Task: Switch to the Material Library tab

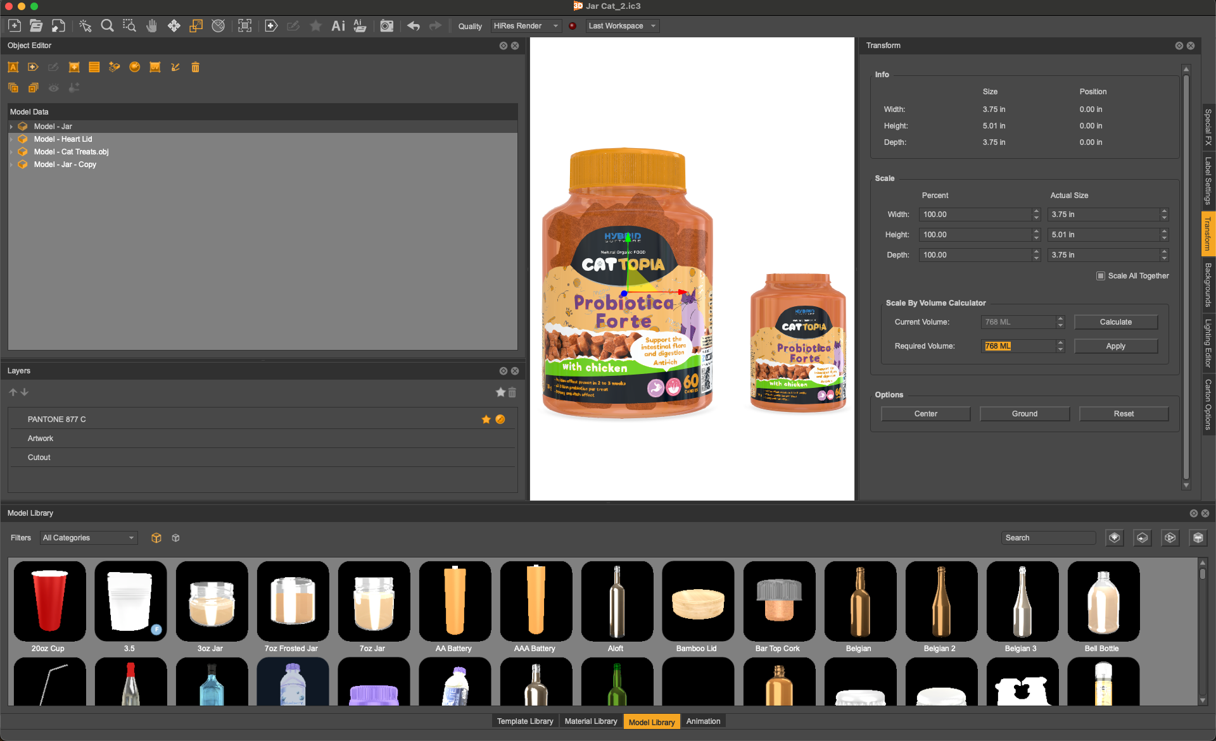Action: (590, 721)
